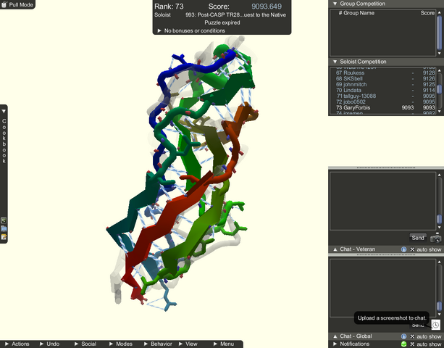Open the Menu item in bottom bar
The image size is (444, 348).
coord(224,344)
